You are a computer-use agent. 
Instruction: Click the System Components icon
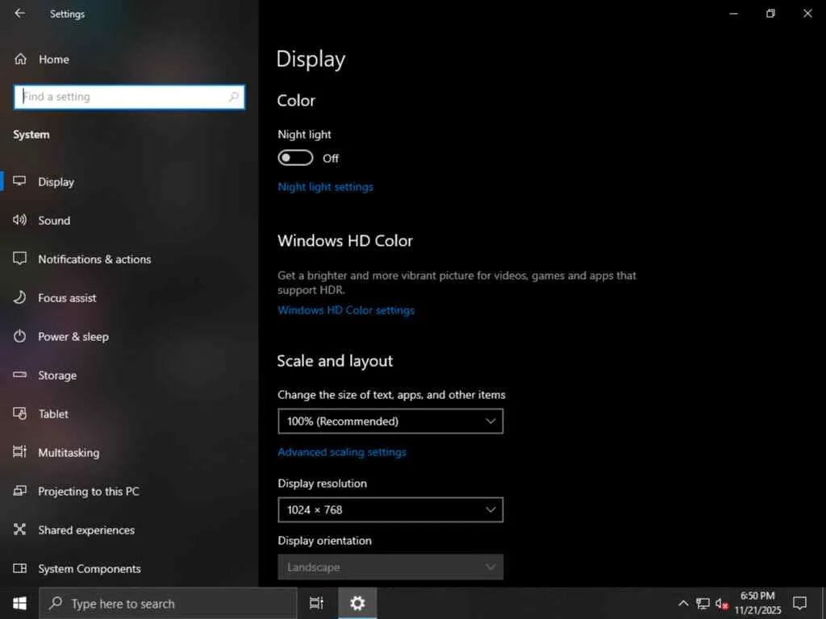coord(19,568)
